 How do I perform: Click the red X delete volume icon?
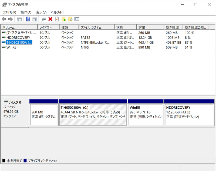click(x=50, y=19)
